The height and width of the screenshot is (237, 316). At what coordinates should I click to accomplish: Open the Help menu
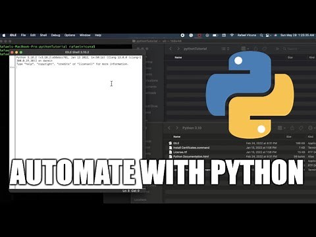[98, 35]
